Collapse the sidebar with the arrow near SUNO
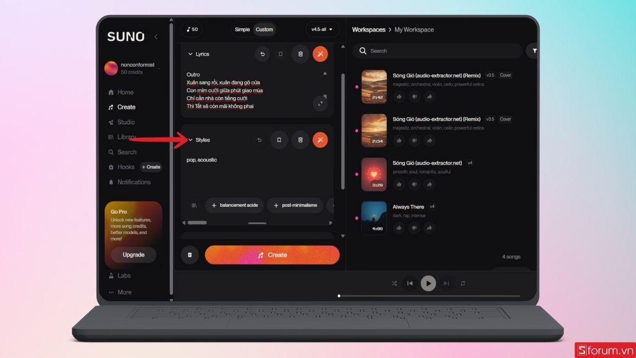The height and width of the screenshot is (358, 636). (156, 37)
